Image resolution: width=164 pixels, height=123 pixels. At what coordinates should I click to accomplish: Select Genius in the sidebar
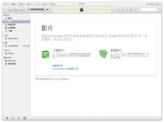click(x=16, y=53)
